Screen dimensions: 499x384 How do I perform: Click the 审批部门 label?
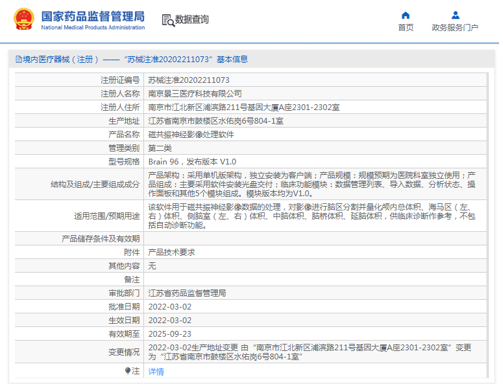pyautogui.click(x=124, y=293)
